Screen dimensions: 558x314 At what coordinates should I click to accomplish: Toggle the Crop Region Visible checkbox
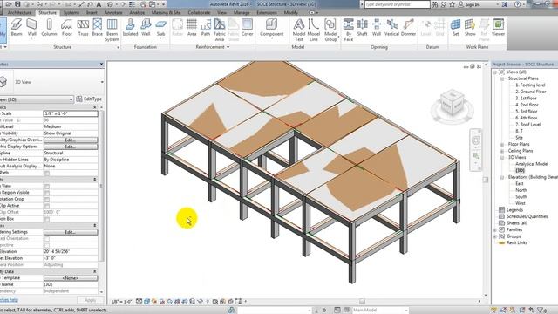pos(47,193)
